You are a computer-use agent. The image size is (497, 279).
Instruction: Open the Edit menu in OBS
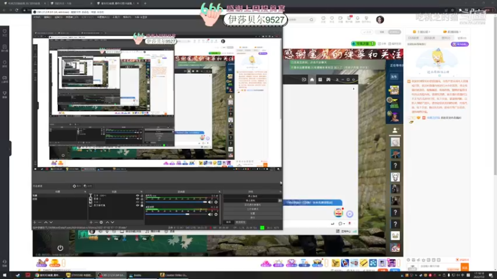pyautogui.click(x=48, y=17)
